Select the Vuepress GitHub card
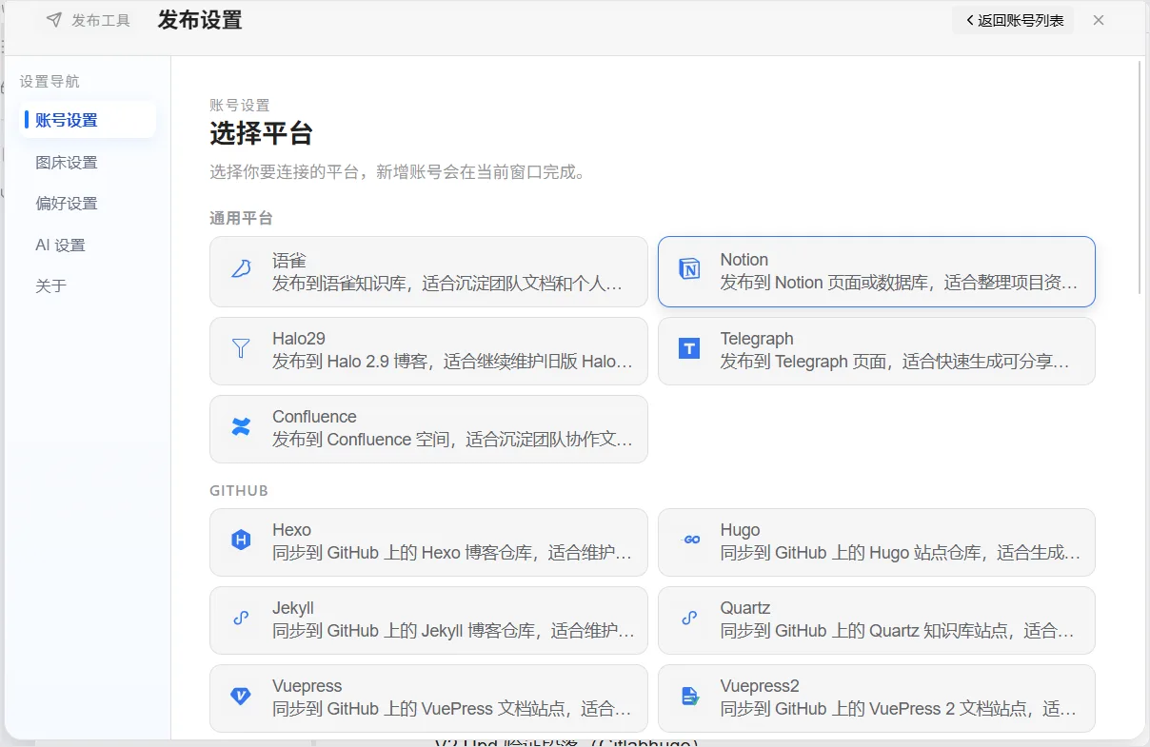Image resolution: width=1150 pixels, height=747 pixels. tap(428, 698)
